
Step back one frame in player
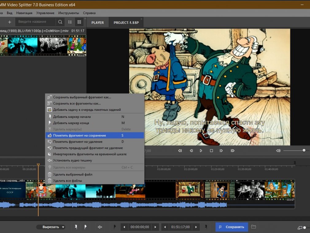click(x=191, y=151)
